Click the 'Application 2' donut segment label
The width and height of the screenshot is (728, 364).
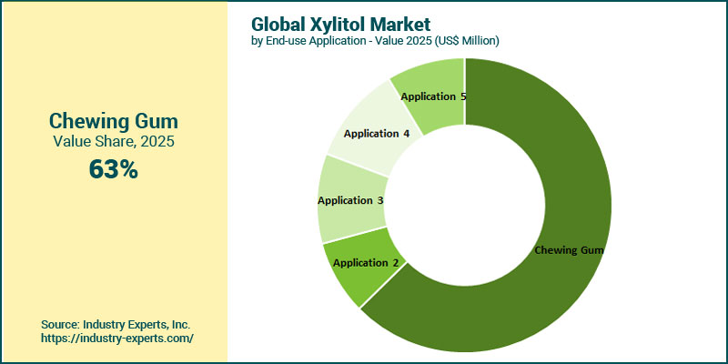[x=366, y=263]
